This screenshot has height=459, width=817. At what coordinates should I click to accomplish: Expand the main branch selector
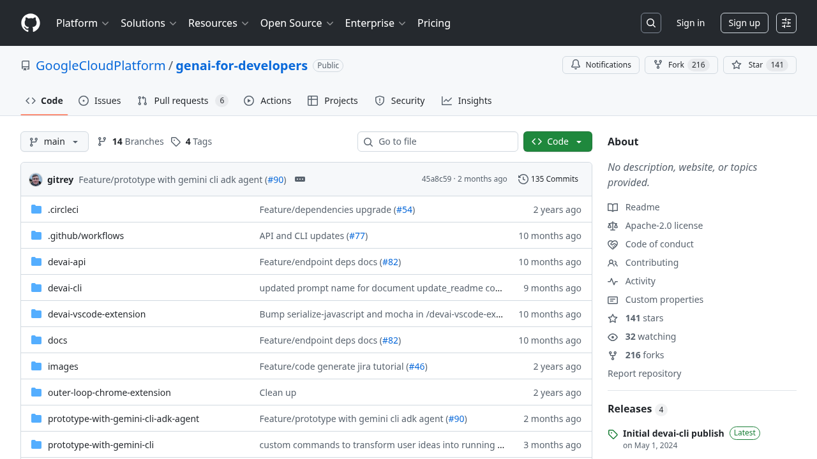(54, 141)
